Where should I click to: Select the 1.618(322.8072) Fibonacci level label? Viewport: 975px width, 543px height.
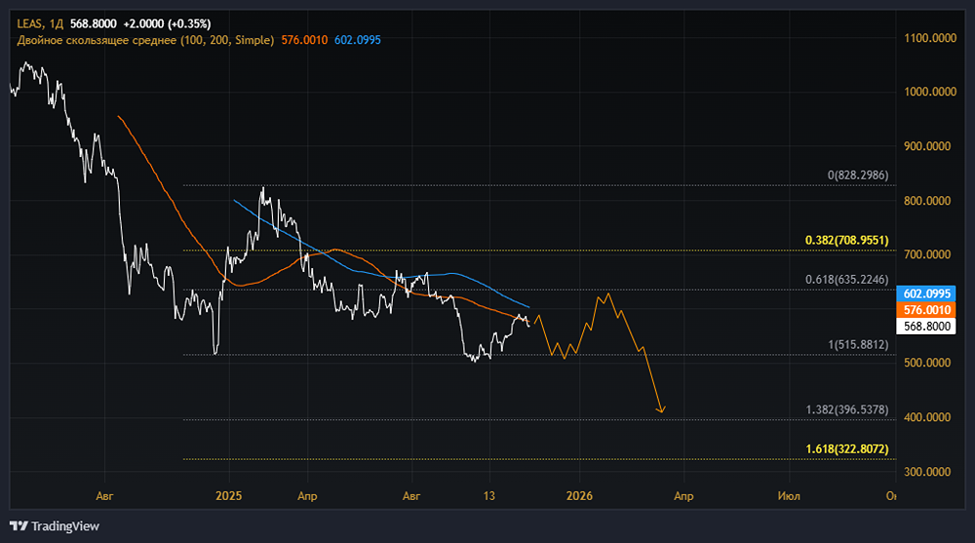[847, 449]
